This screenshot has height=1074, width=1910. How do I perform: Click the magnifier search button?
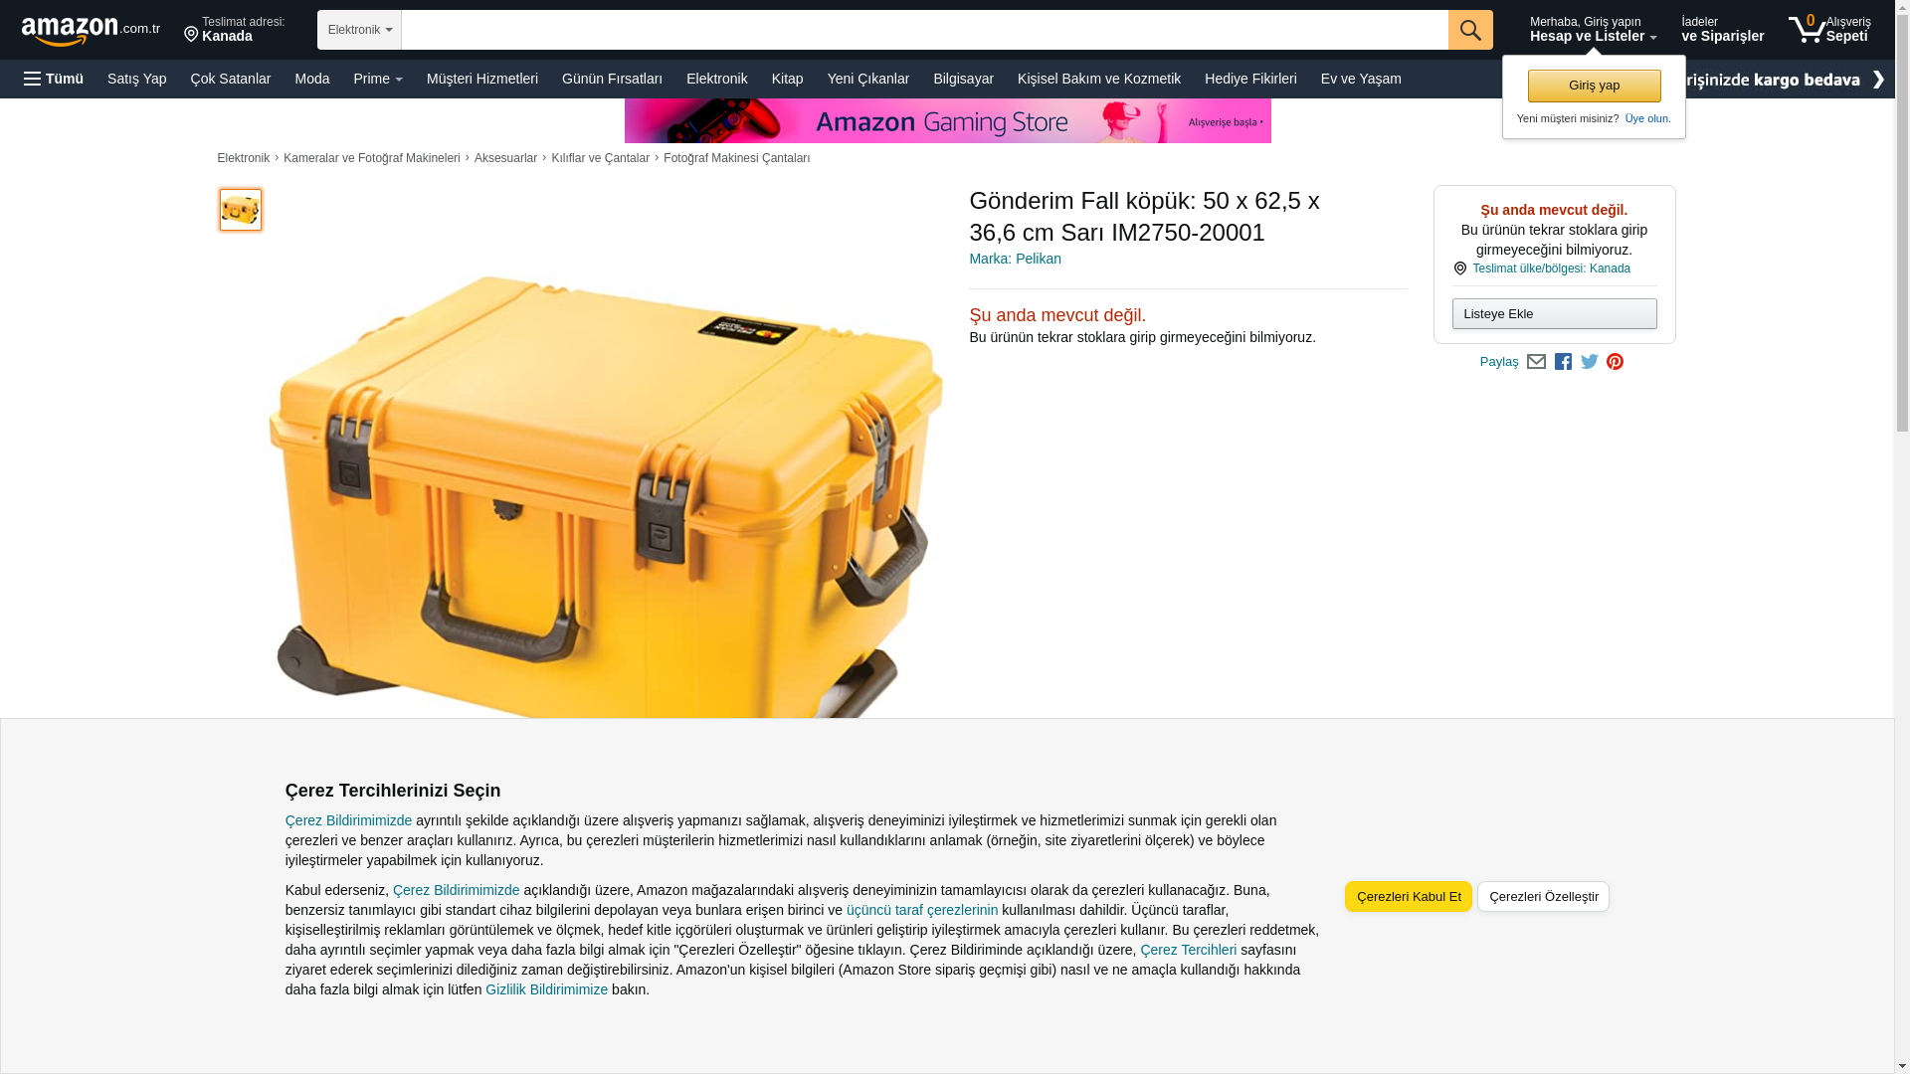pyautogui.click(x=1470, y=30)
